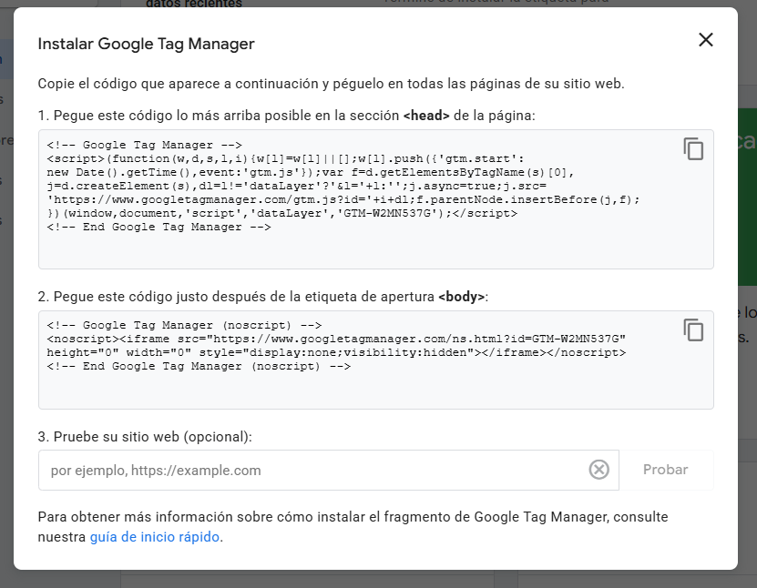Focus the example.com URL input field
The image size is (757, 588).
point(310,471)
